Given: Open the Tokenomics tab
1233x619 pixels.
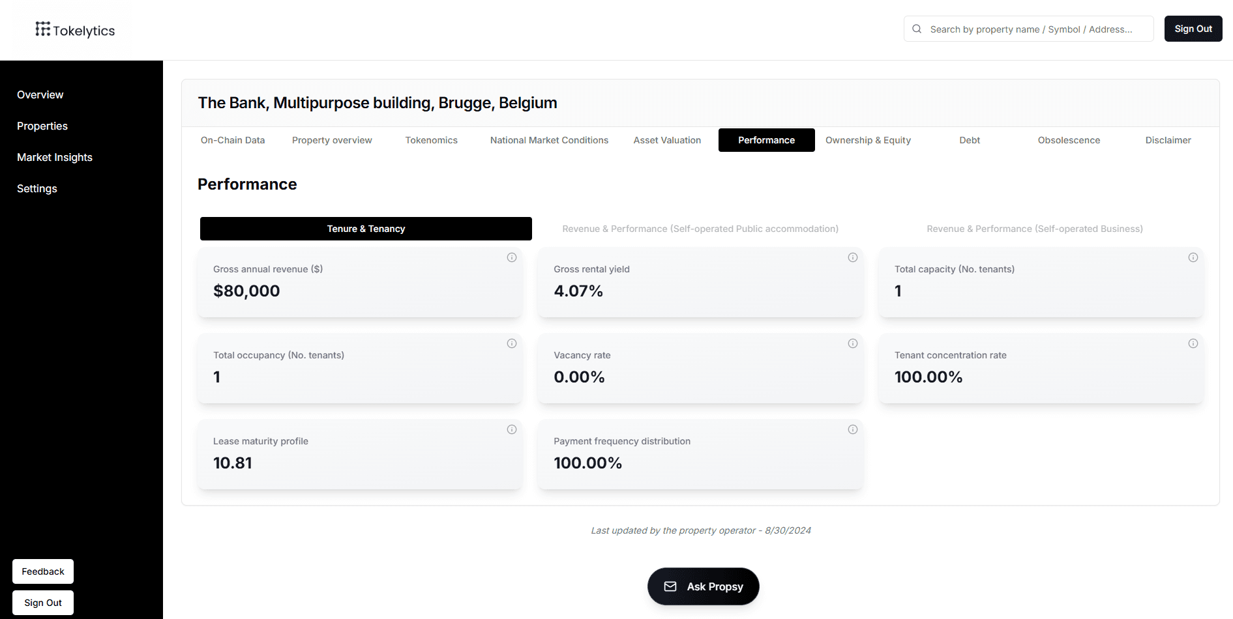Looking at the screenshot, I should (x=431, y=140).
